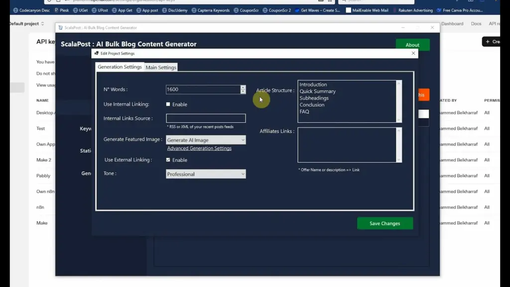Disable the Use External Linking checkbox
The image size is (510, 287).
168,160
